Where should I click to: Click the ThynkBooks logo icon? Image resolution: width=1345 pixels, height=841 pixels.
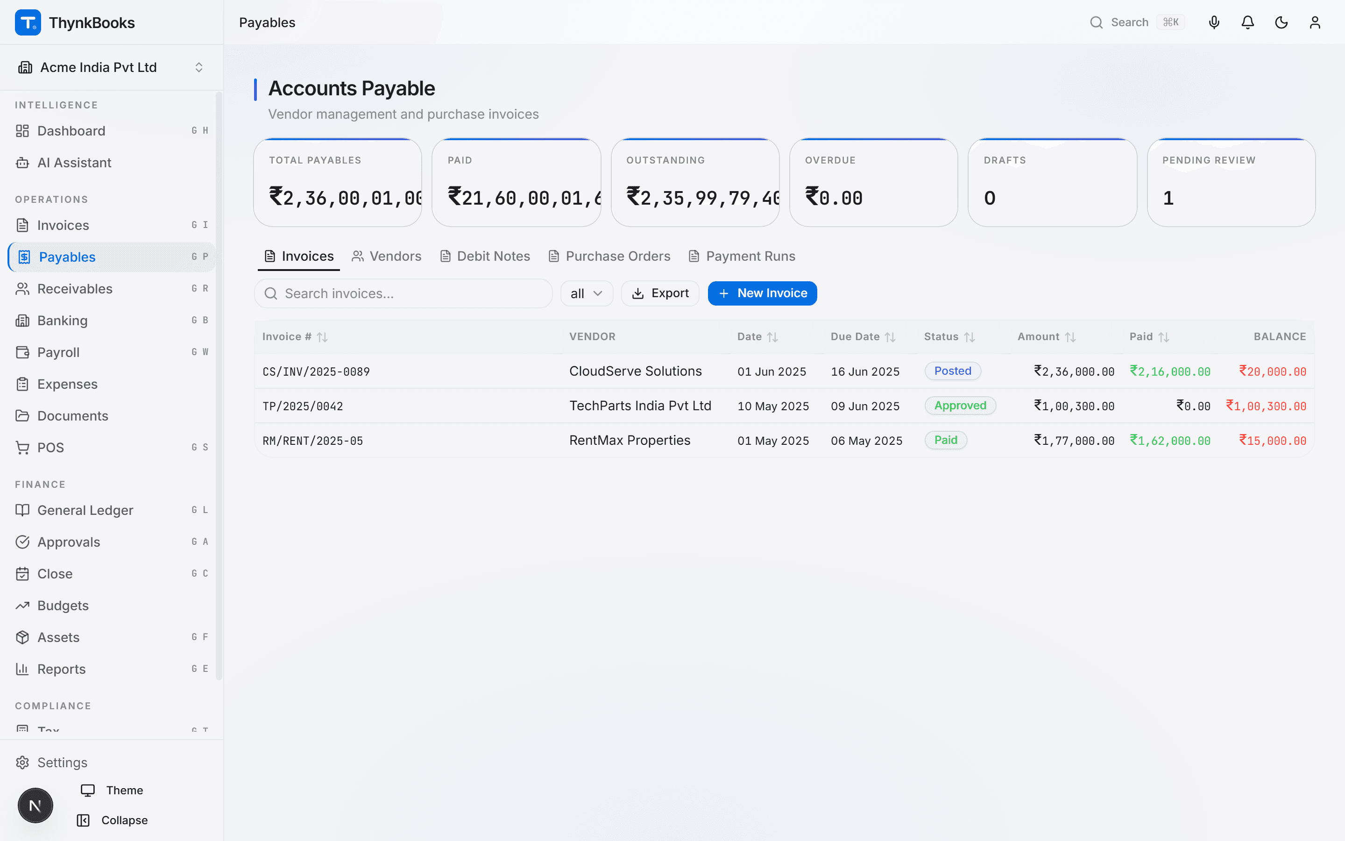[28, 22]
